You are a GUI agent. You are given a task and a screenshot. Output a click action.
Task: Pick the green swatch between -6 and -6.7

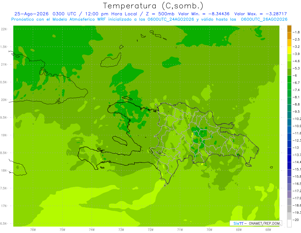coord(289,79)
